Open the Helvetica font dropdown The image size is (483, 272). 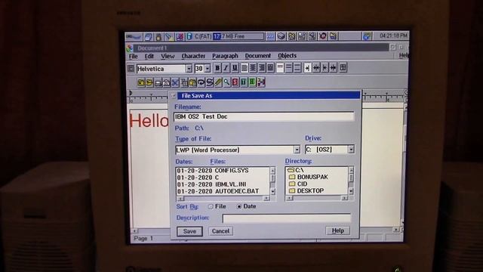(189, 69)
